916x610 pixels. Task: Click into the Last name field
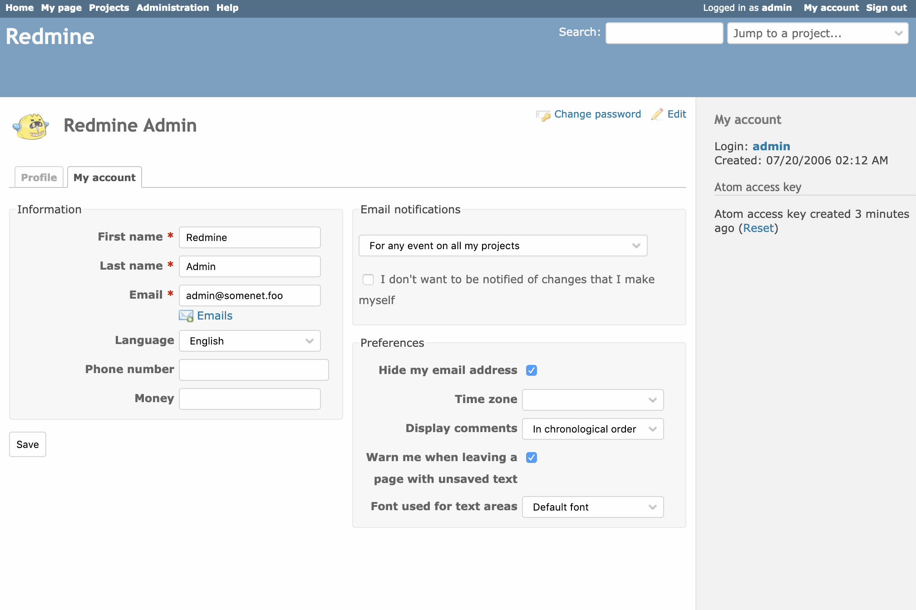tap(250, 266)
